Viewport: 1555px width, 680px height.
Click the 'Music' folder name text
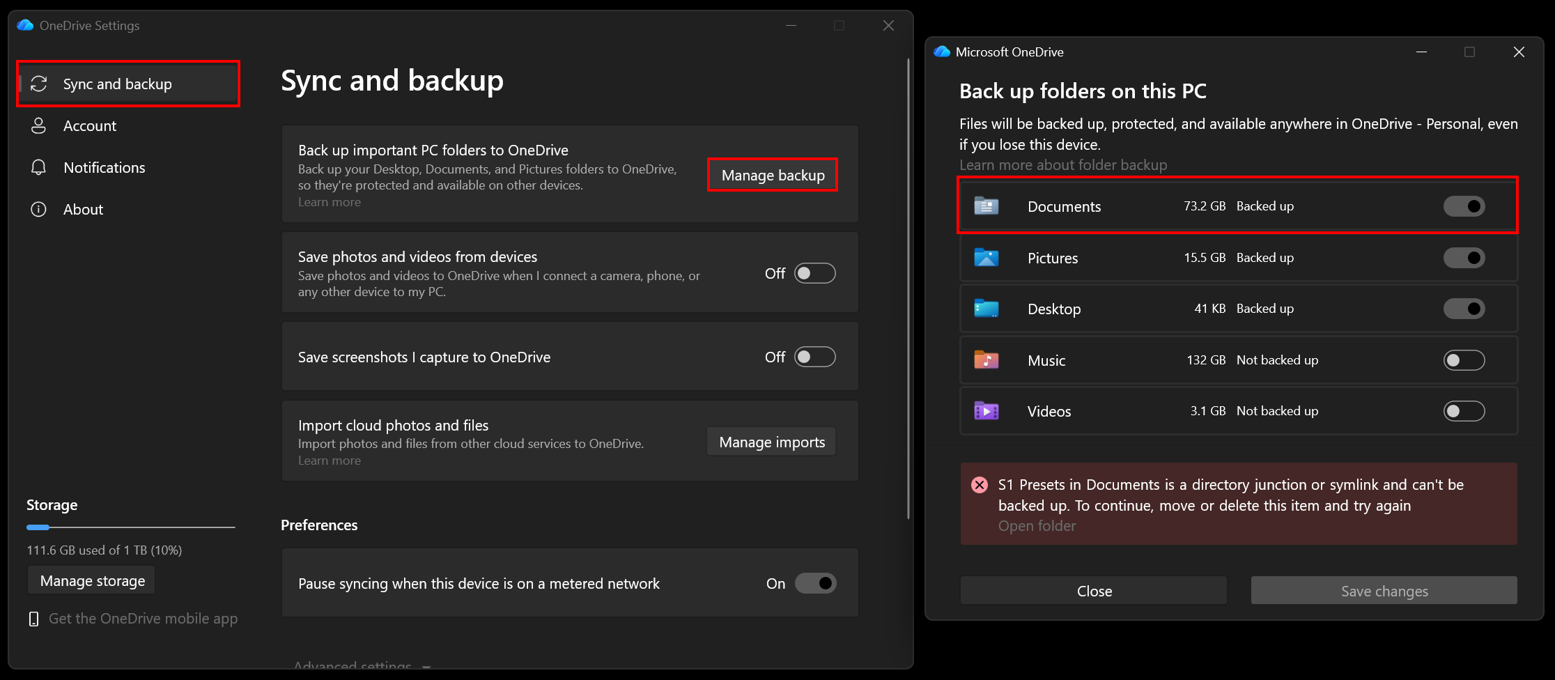(1046, 360)
